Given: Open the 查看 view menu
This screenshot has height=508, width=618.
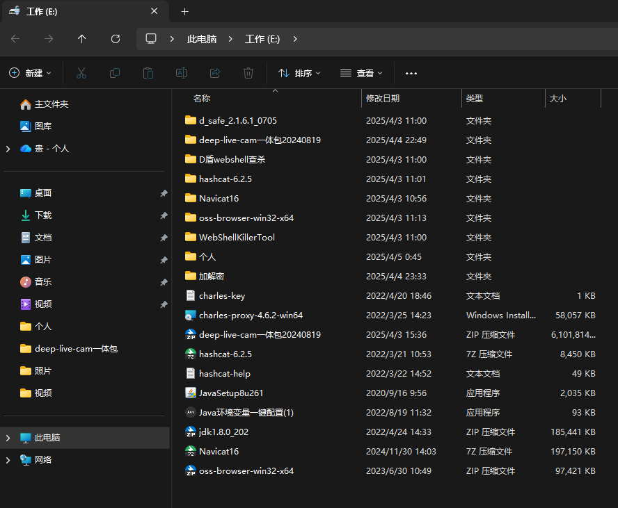Looking at the screenshot, I should (361, 73).
